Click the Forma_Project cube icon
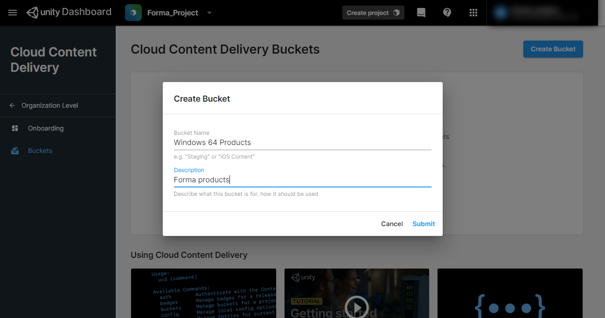The image size is (605, 318). pyautogui.click(x=133, y=13)
